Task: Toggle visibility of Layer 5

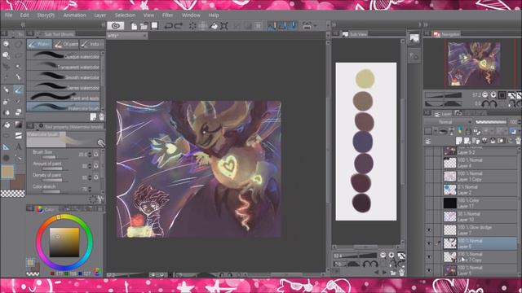Action: click(429, 270)
